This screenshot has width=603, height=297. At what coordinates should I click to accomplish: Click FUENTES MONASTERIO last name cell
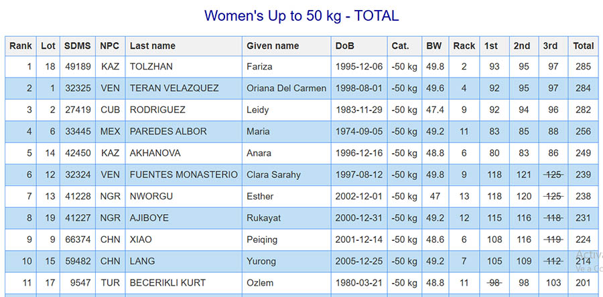[184, 175]
